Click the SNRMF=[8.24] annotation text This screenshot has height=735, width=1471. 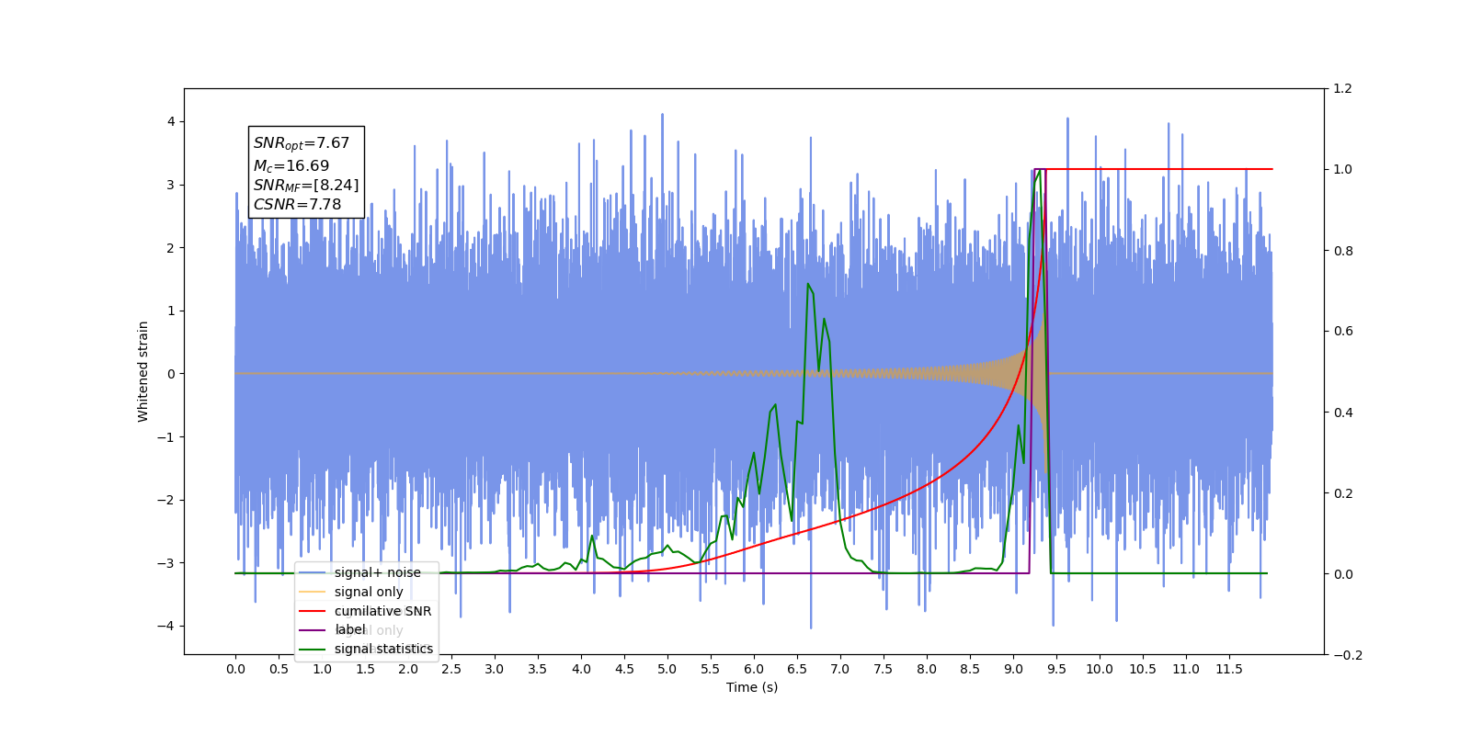[306, 186]
